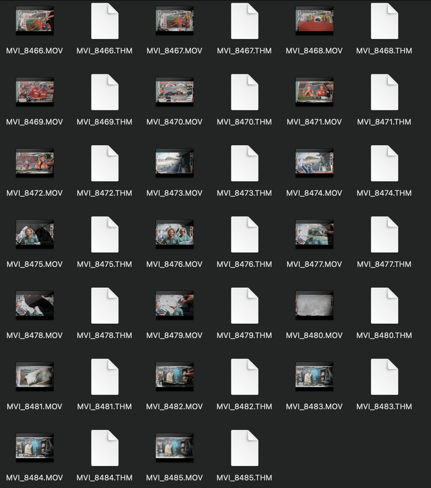Viewport: 431px width, 488px height.
Task: Choose the MVI_8475.MOV video thumbnail
Action: (x=35, y=234)
